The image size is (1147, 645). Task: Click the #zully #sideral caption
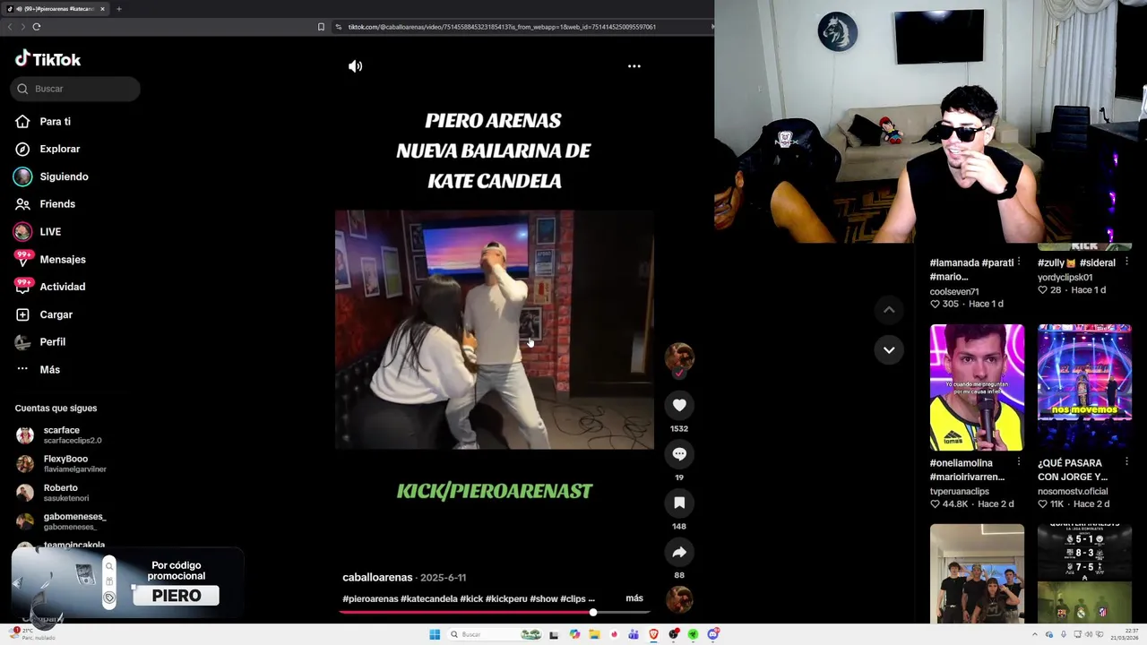1076,263
